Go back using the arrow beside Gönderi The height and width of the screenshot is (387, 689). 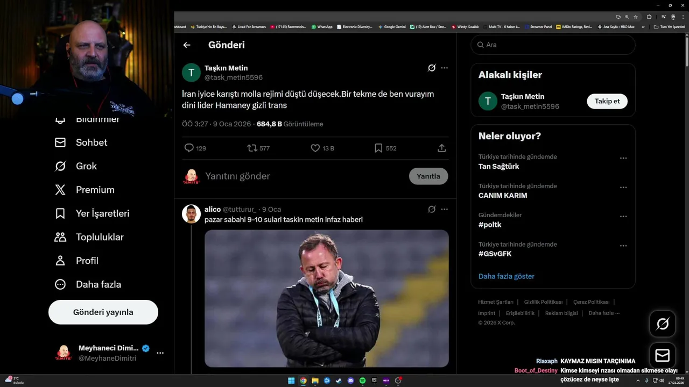(x=187, y=45)
